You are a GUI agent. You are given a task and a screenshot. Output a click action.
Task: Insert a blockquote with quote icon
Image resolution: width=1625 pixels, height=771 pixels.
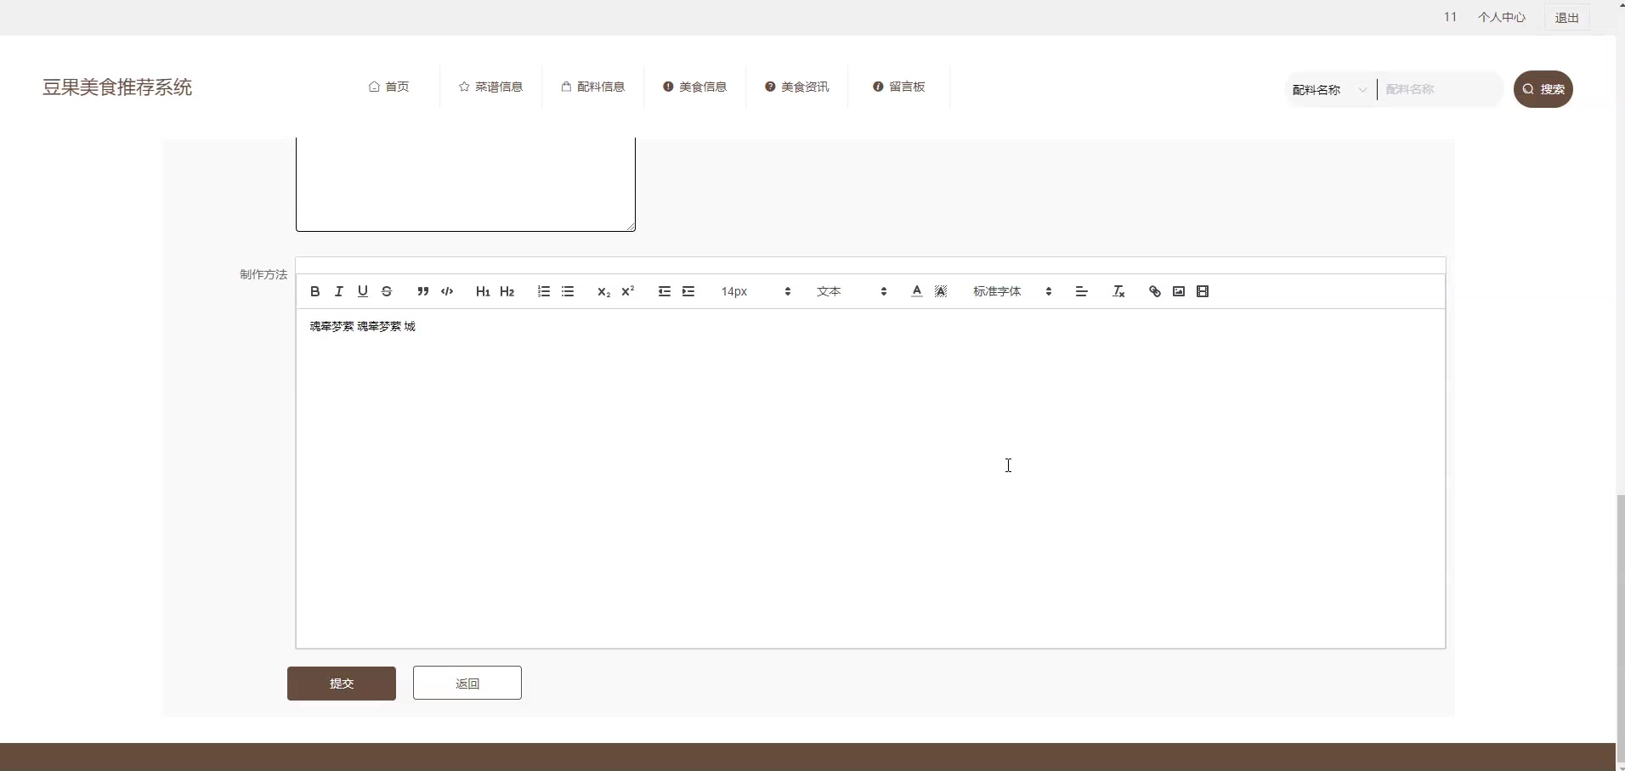pyautogui.click(x=422, y=291)
